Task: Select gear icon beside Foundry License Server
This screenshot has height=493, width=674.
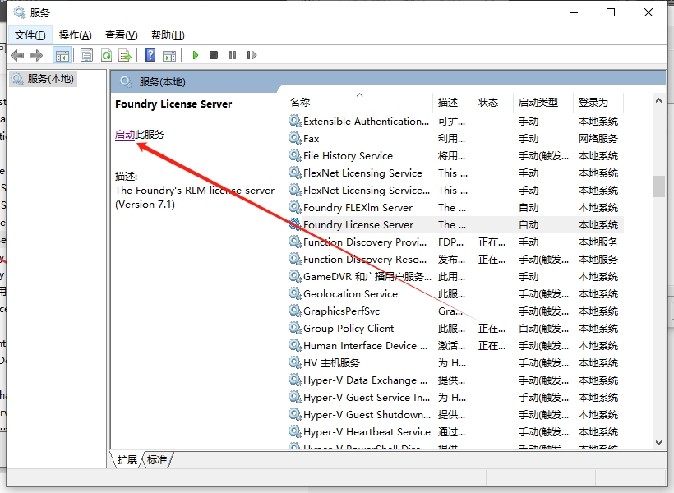Action: pyautogui.click(x=295, y=224)
